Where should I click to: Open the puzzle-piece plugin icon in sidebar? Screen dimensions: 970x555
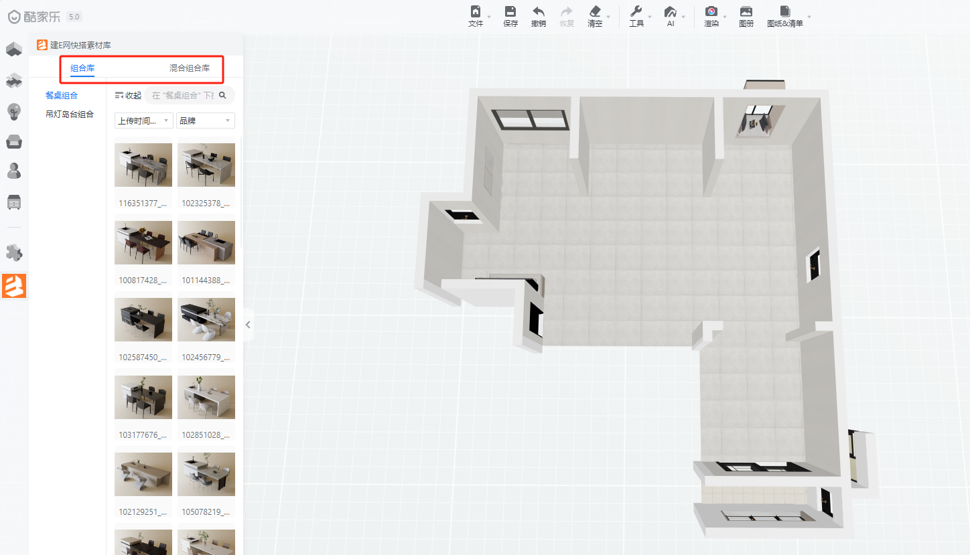click(14, 252)
